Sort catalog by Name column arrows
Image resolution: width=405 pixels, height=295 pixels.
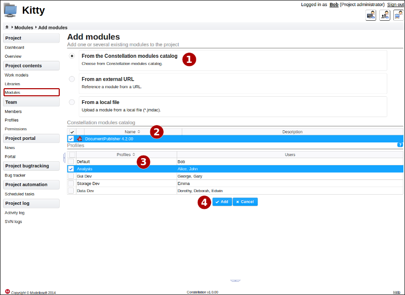click(139, 132)
